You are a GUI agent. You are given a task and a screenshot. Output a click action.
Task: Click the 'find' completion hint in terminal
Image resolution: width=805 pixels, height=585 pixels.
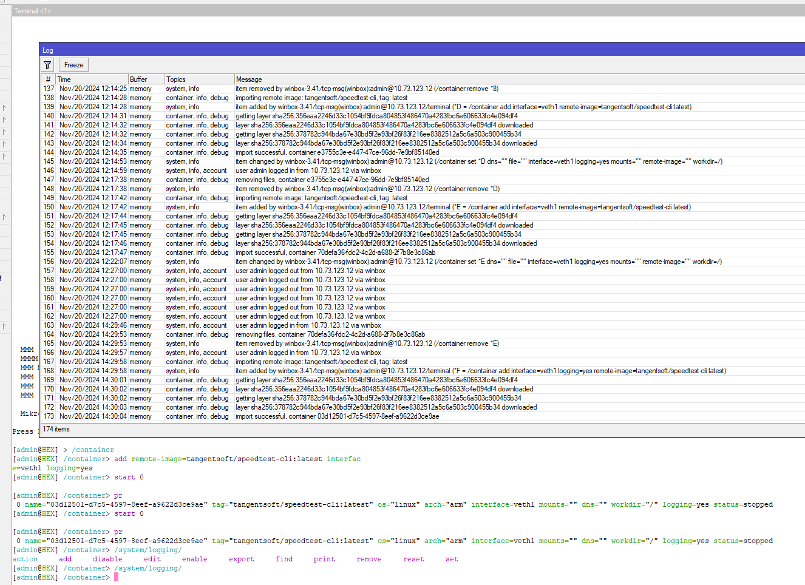click(x=284, y=559)
